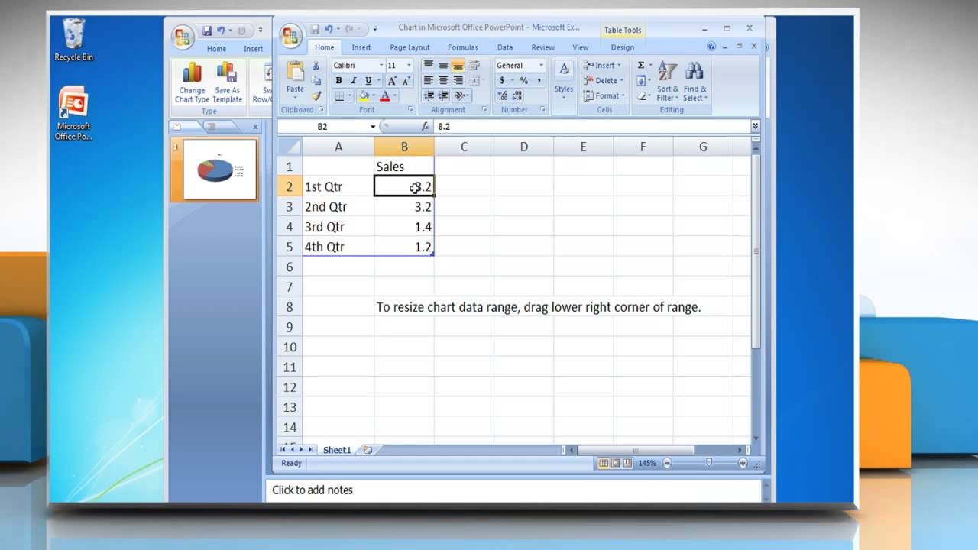This screenshot has width=978, height=550.
Task: Toggle Underline formatting
Action: [x=368, y=81]
